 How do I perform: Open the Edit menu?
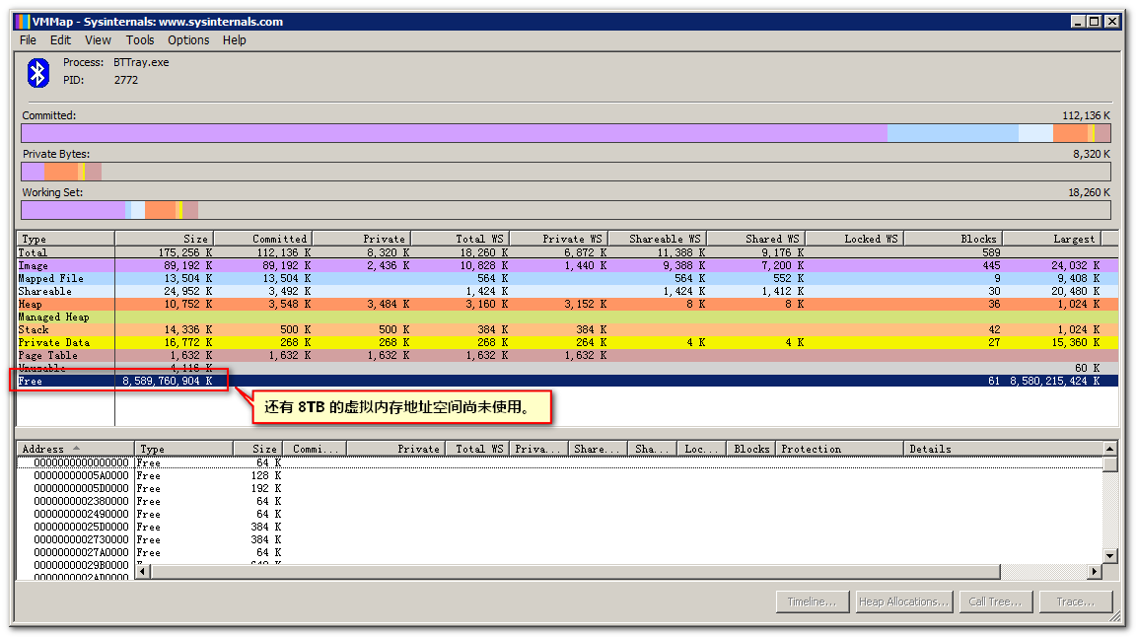[60, 40]
